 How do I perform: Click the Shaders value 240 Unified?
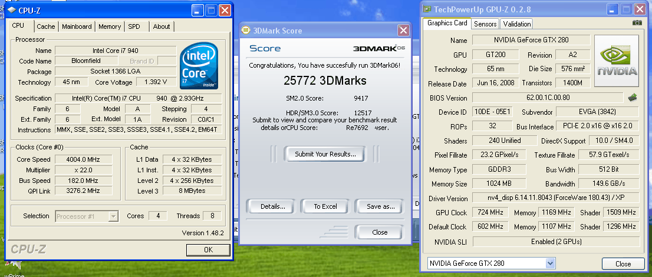(505, 141)
